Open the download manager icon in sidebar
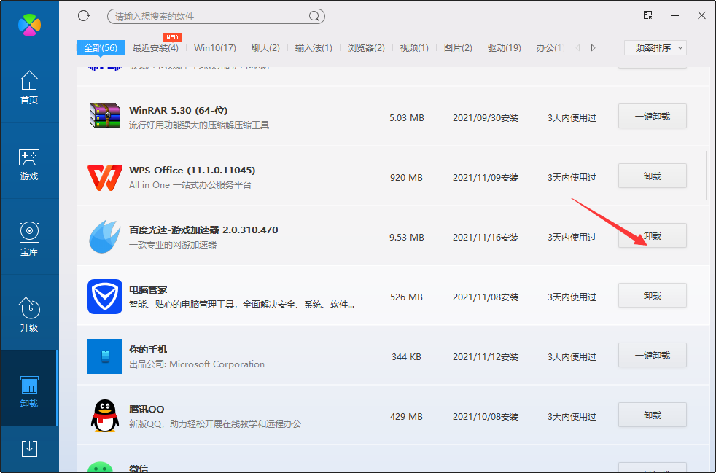Viewport: 716px width, 473px height. click(x=29, y=449)
